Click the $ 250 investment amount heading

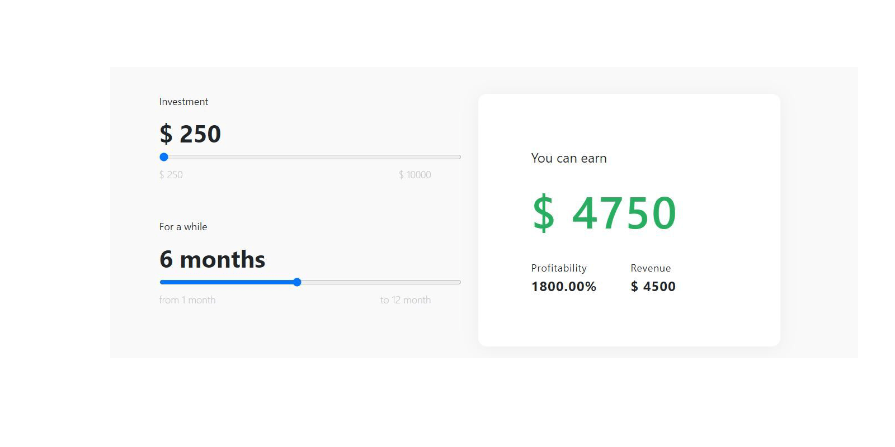pos(190,134)
